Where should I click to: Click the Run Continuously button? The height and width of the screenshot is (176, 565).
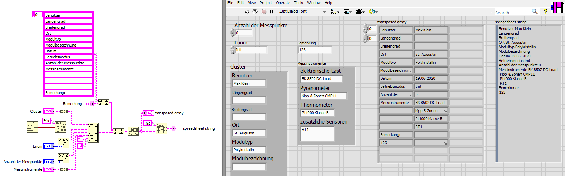tap(255, 12)
